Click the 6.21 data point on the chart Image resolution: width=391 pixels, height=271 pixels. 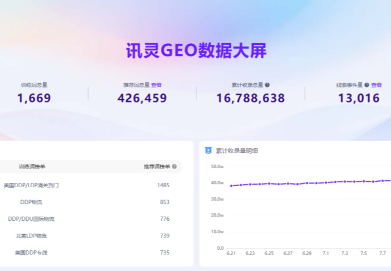pos(231,186)
